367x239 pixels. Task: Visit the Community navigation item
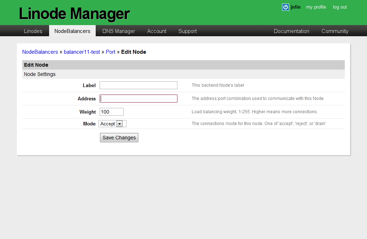(x=335, y=31)
